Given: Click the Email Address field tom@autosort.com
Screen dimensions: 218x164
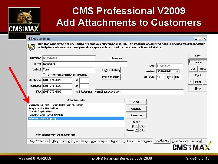Looking at the screenshot, I should point(139,92).
